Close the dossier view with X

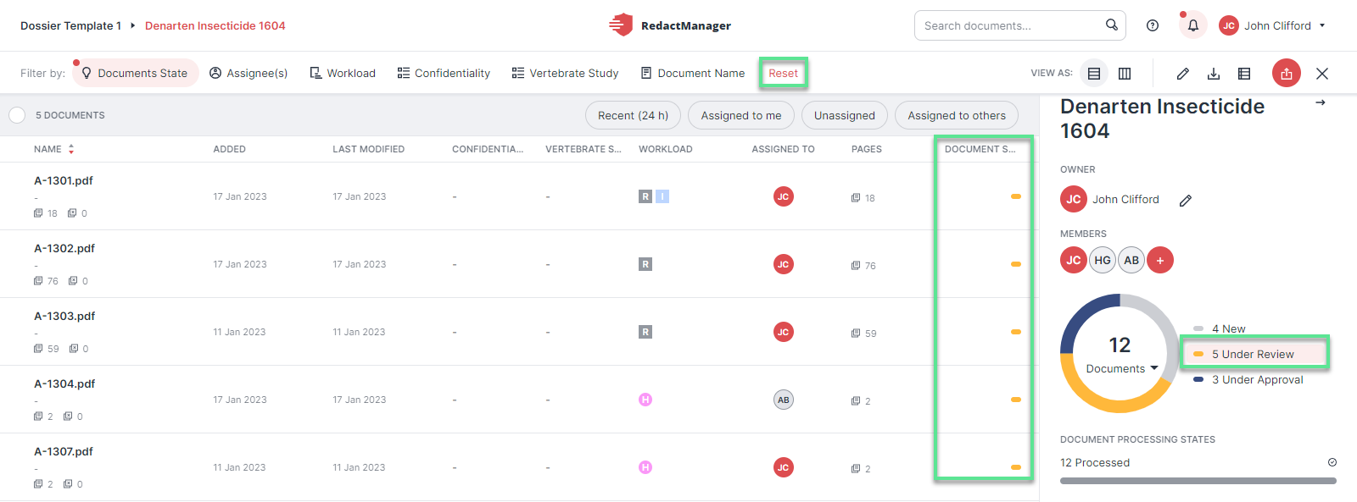1322,74
